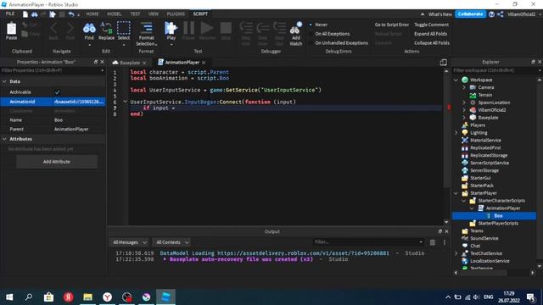Expand the Camera tree node
Image resolution: width=543 pixels, height=305 pixels.
tap(464, 87)
